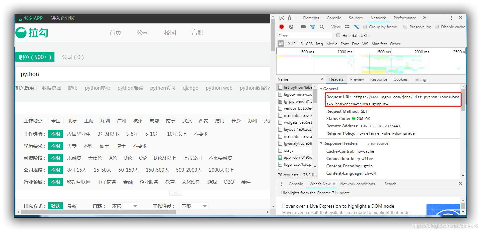Viewport: 481px width, 232px height.
Task: Show more DevTools tabs chevron
Action: [425, 18]
